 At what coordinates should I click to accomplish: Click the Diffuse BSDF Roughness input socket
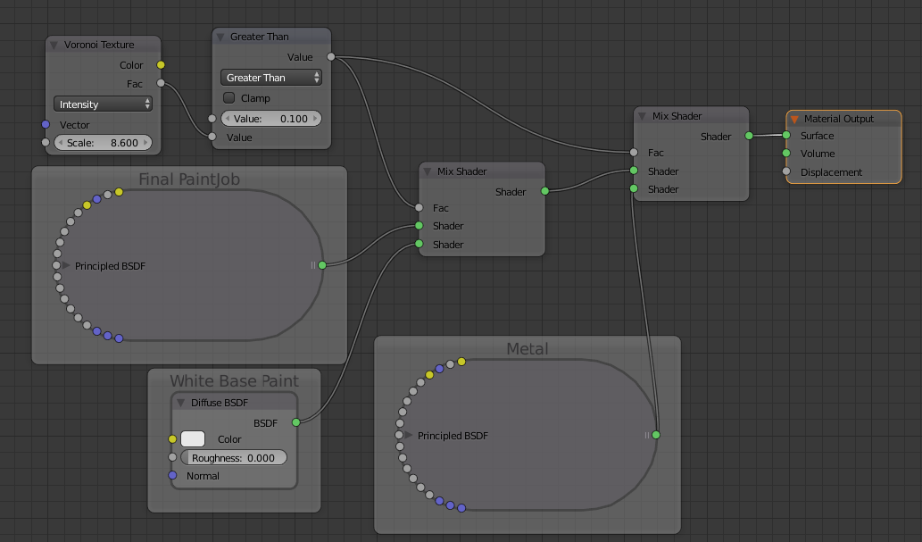pos(172,457)
